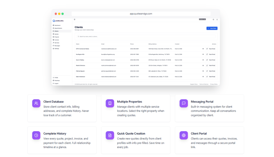Click the help icon in top bar
Screen dimensions: 274x157
[x=213, y=19]
